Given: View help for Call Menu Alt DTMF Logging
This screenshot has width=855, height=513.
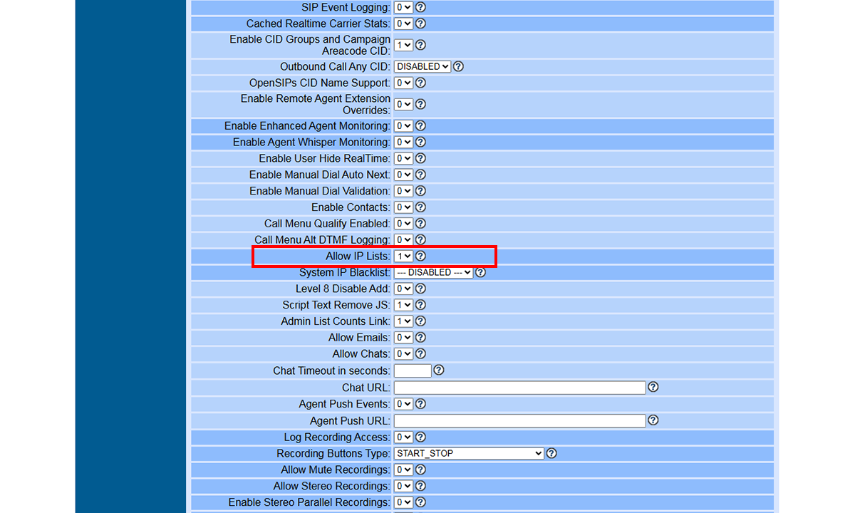Looking at the screenshot, I should pos(420,240).
